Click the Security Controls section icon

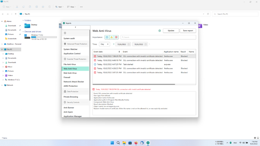pyautogui.click(x=65, y=102)
